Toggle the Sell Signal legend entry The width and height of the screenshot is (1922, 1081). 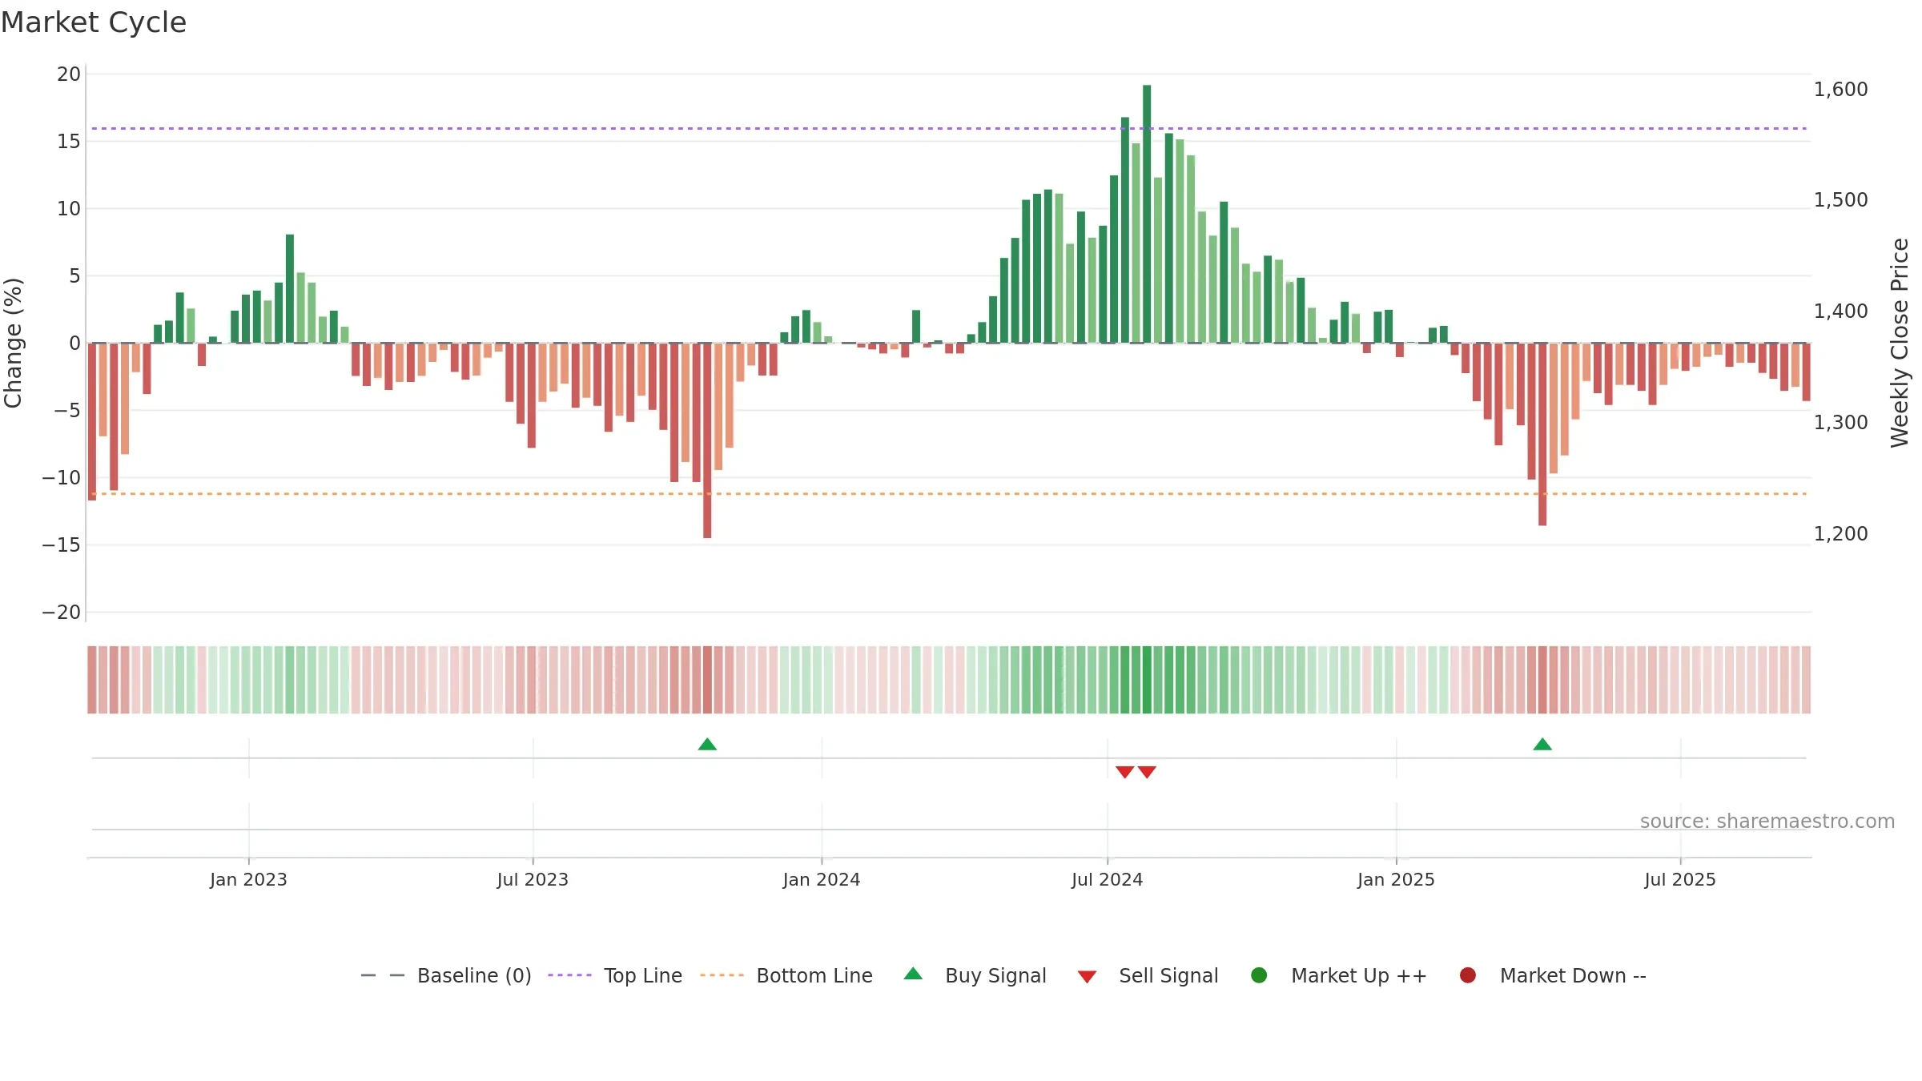[x=1148, y=975]
